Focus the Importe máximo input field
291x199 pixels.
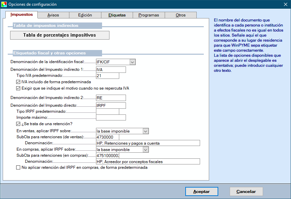click(110, 117)
